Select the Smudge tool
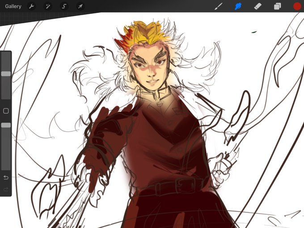The image size is (304, 228). (238, 6)
